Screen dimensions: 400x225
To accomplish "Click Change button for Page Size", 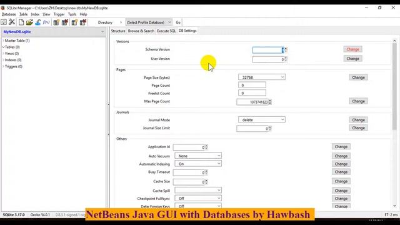I will click(358, 77).
